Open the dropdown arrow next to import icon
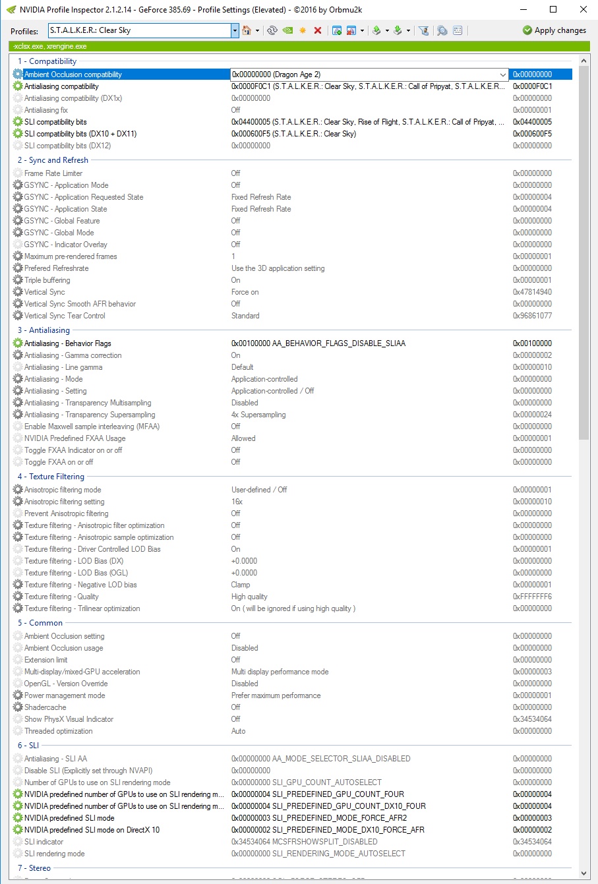 [x=408, y=30]
